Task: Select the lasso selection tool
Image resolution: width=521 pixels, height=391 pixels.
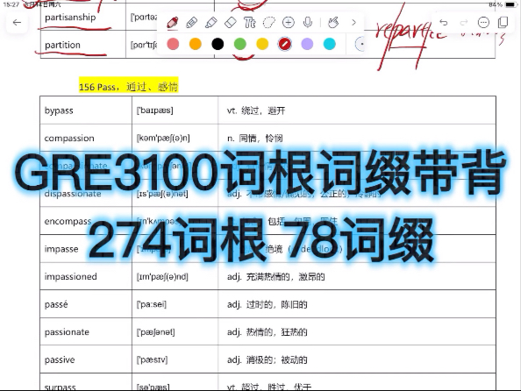Action: (268, 23)
